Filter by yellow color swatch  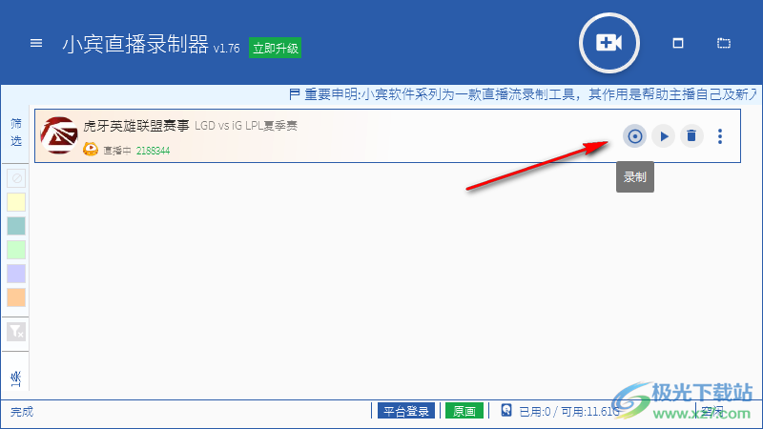(16, 202)
